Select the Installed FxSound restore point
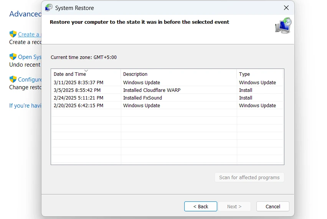The image size is (327, 219). point(142,98)
